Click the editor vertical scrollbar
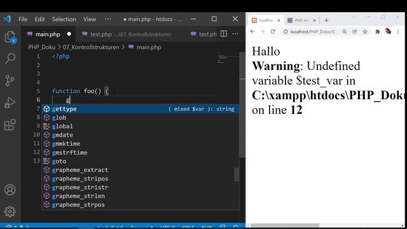Viewport: 407px width, 229px height. [242, 105]
